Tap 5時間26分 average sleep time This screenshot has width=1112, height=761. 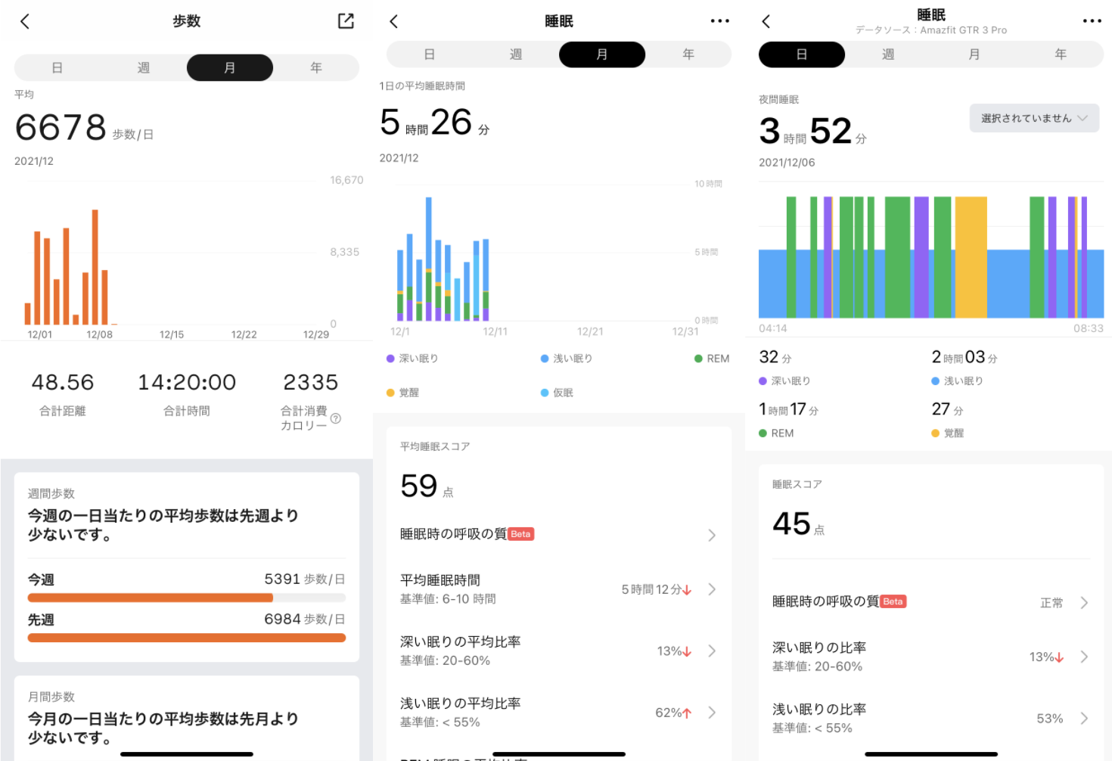click(x=435, y=123)
